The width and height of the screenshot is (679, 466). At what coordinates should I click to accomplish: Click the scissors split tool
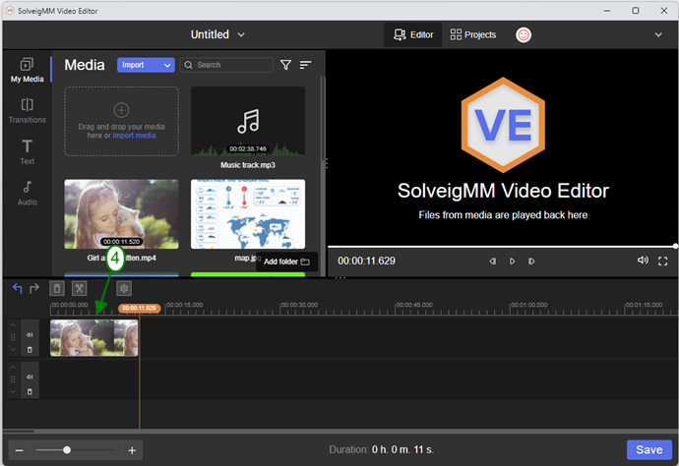[x=80, y=289]
